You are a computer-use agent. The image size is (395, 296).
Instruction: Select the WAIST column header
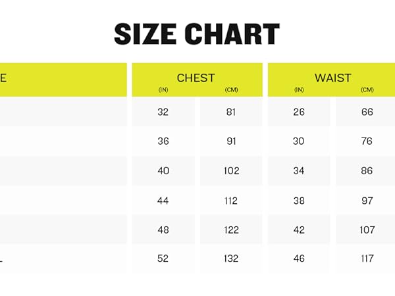point(332,78)
